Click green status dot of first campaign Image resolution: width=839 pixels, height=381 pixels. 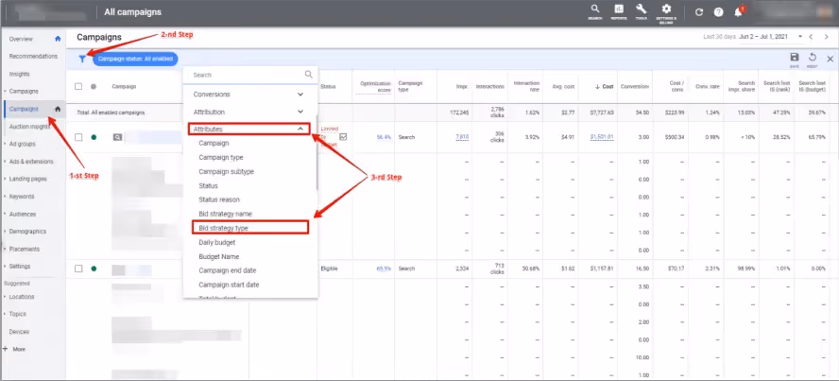tap(94, 137)
